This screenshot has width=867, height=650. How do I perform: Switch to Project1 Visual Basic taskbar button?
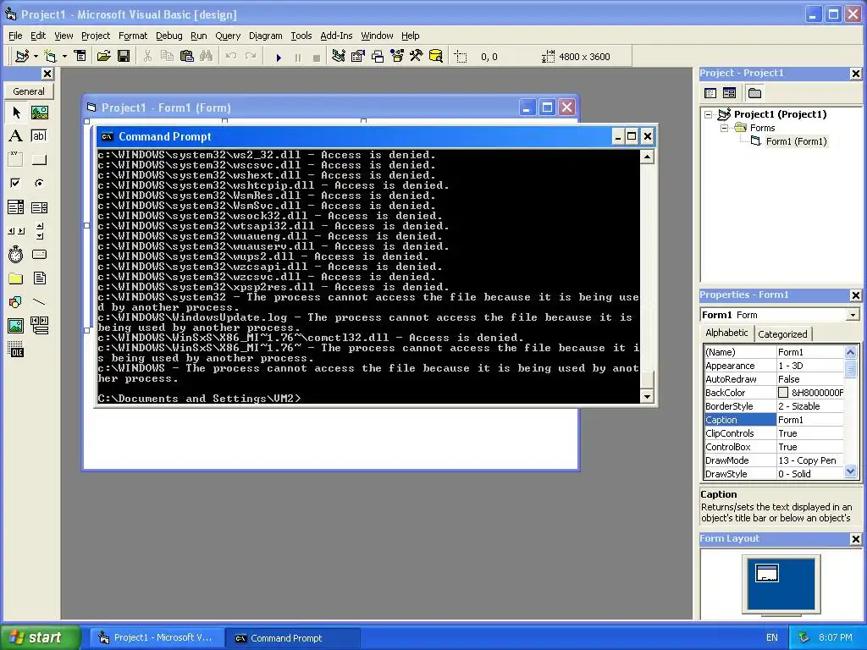(157, 638)
